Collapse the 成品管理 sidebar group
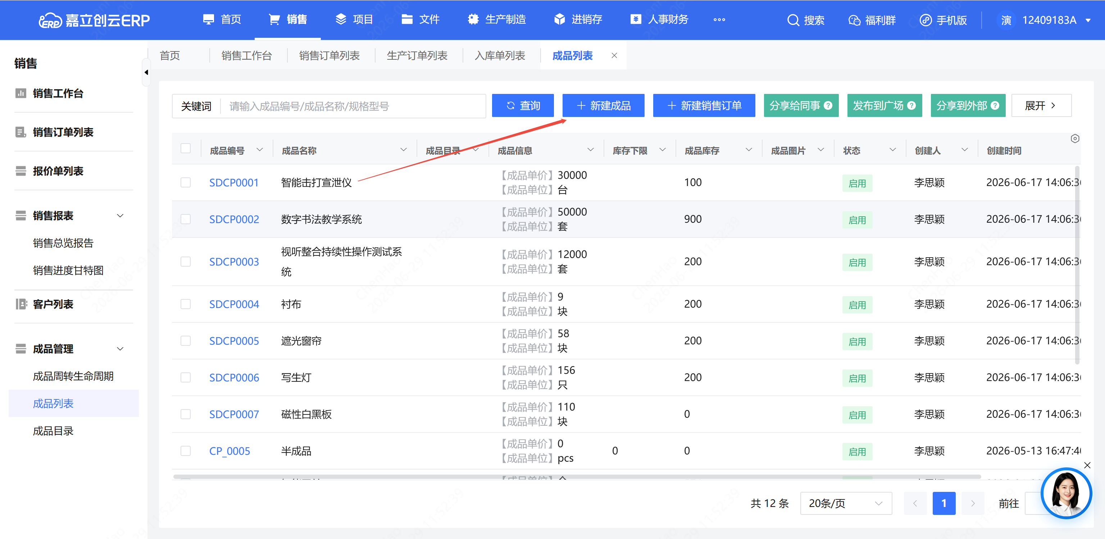The height and width of the screenshot is (539, 1105). [120, 349]
